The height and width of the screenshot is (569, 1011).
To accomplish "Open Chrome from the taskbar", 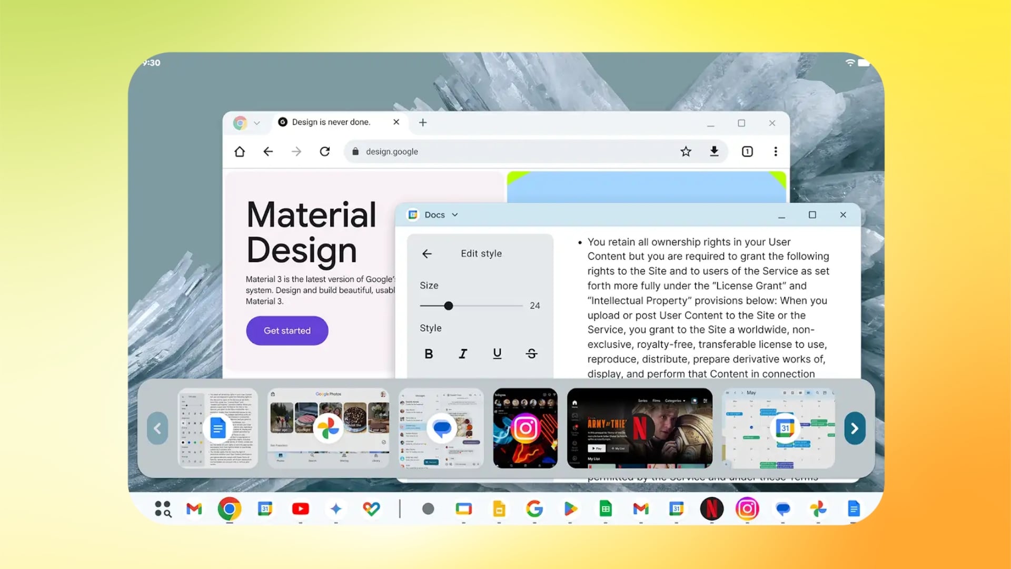I will pos(230,509).
